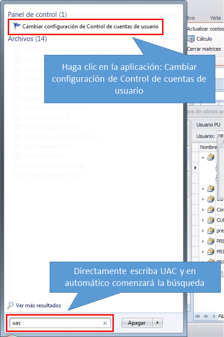The image size is (224, 337).
Task: Click the Cálculo calculator icon in the ribbon
Action: 191,39
